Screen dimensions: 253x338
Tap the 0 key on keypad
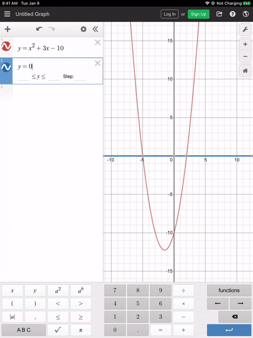115,330
